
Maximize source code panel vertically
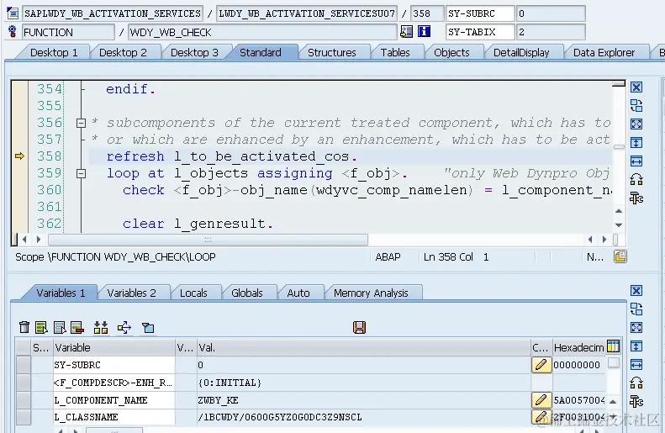tap(636, 142)
